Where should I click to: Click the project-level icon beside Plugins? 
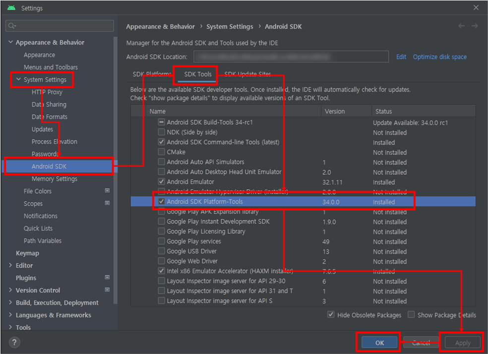tap(107, 278)
